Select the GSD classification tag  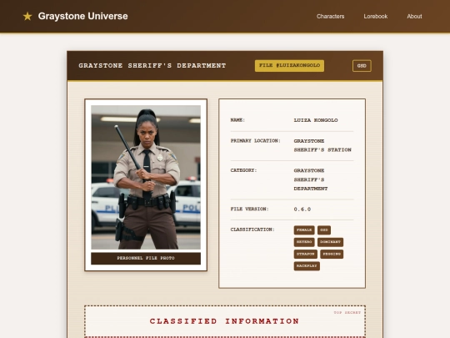[x=324, y=230]
